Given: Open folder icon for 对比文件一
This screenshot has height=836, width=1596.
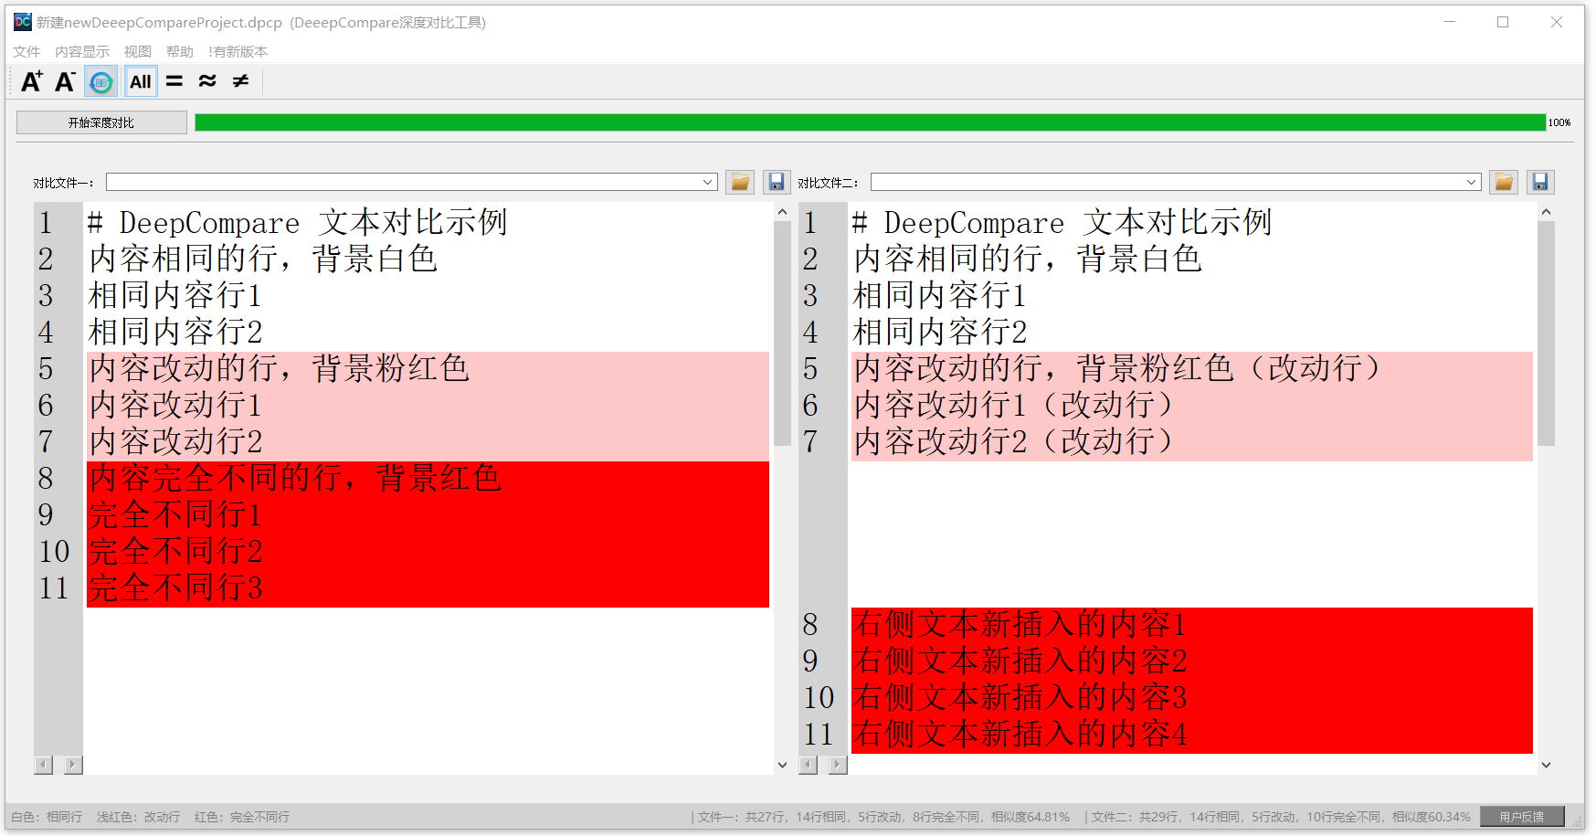Looking at the screenshot, I should click(740, 183).
